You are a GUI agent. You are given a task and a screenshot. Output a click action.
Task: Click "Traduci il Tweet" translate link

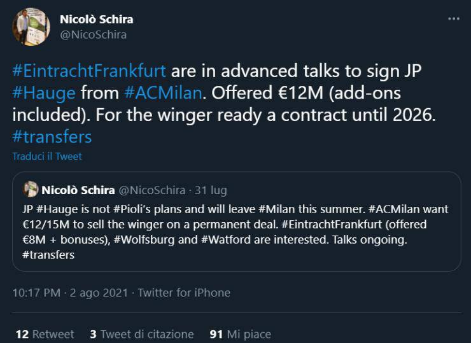(x=47, y=156)
